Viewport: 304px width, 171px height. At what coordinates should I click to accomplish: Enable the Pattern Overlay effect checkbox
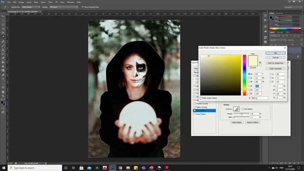click(195, 107)
